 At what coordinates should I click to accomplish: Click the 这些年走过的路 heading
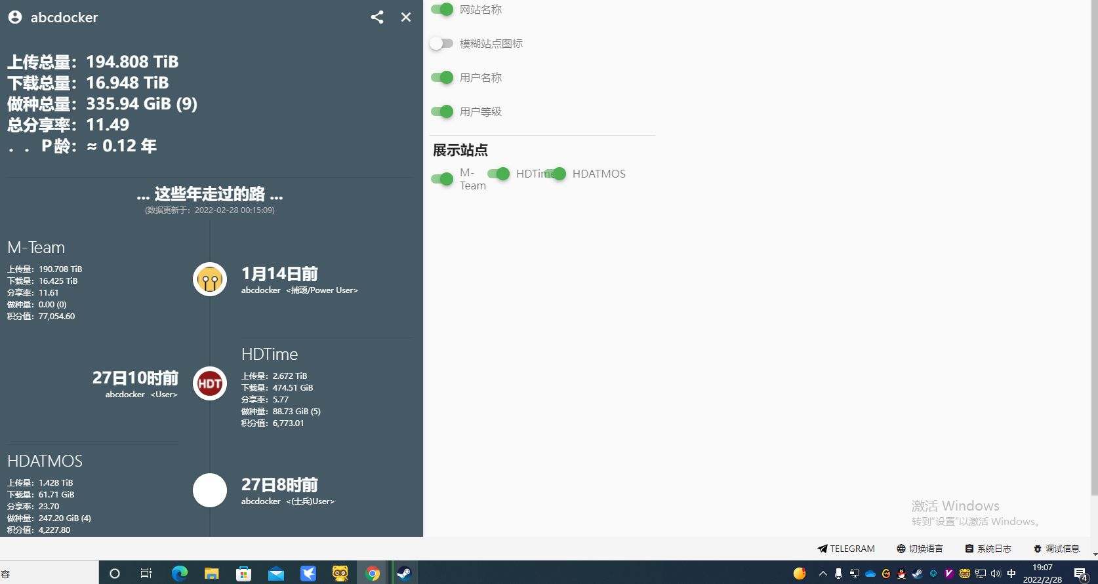(x=210, y=194)
